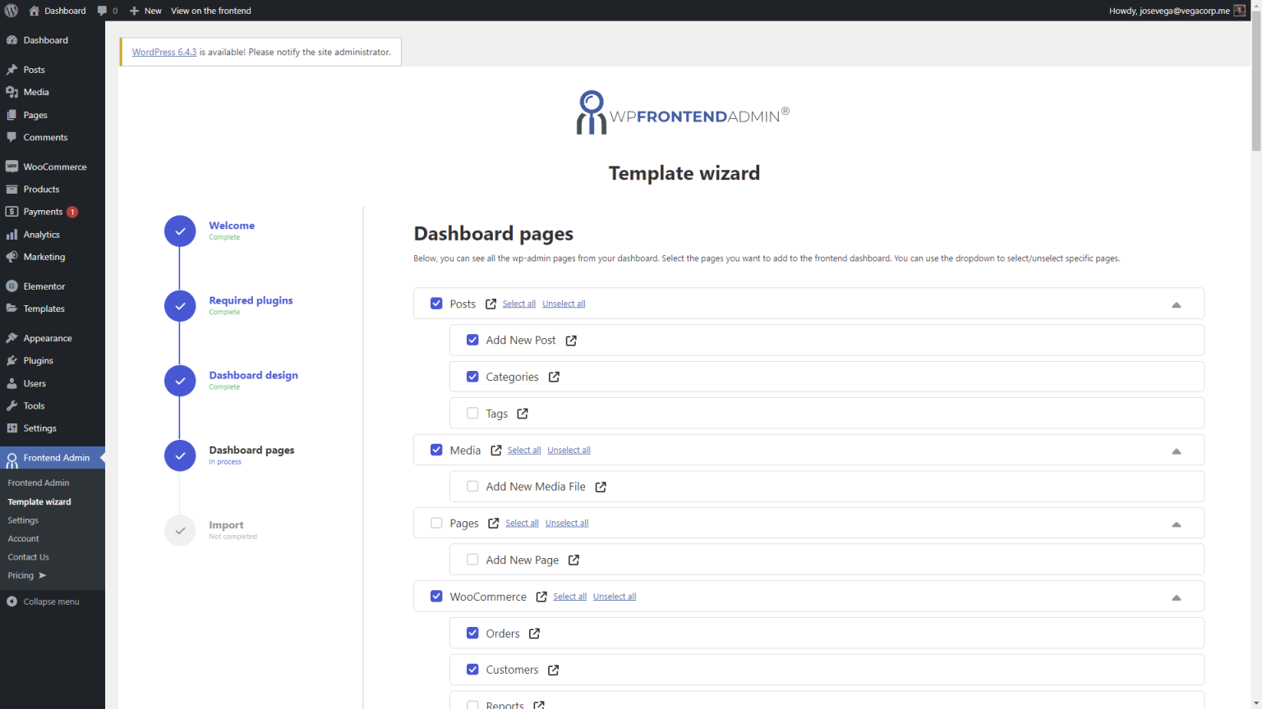
Task: Collapse the WooCommerce section chevron
Action: (x=1177, y=597)
